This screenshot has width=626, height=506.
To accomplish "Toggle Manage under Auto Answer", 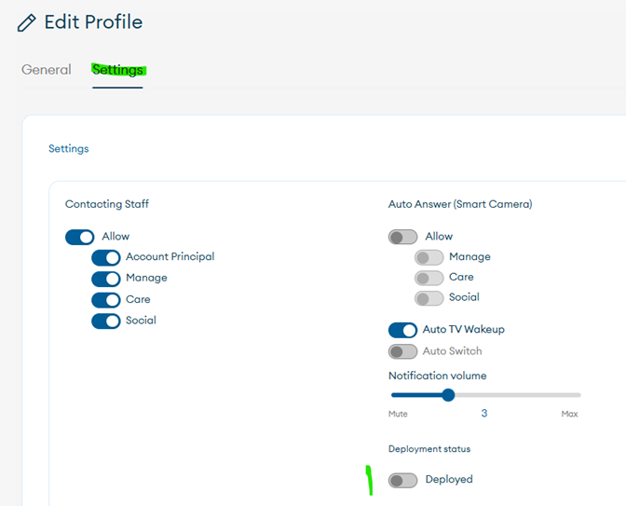I will coord(429,257).
